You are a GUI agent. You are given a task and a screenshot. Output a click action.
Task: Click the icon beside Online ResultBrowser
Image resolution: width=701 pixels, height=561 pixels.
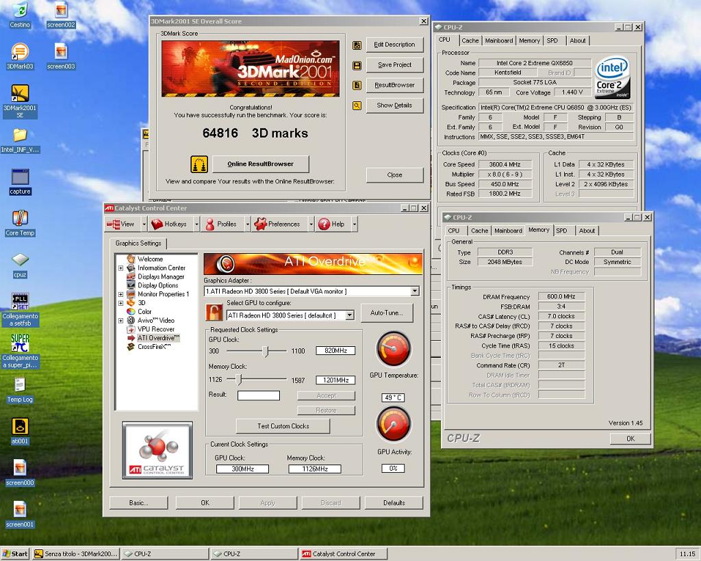(x=199, y=164)
